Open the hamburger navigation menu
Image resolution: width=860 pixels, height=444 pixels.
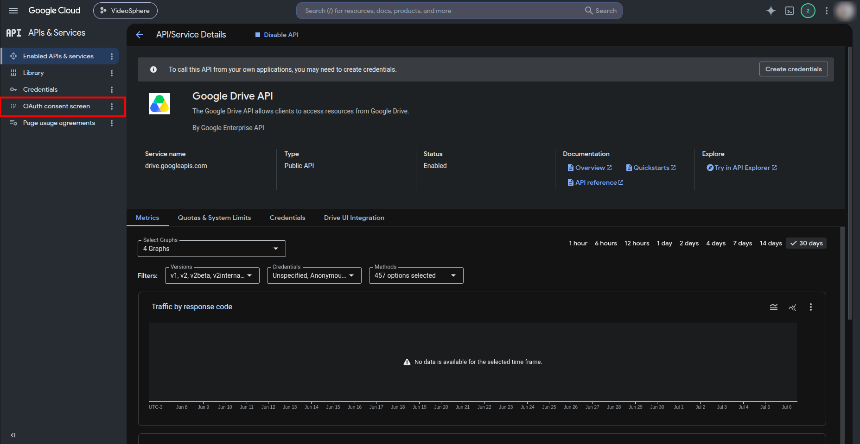[13, 11]
